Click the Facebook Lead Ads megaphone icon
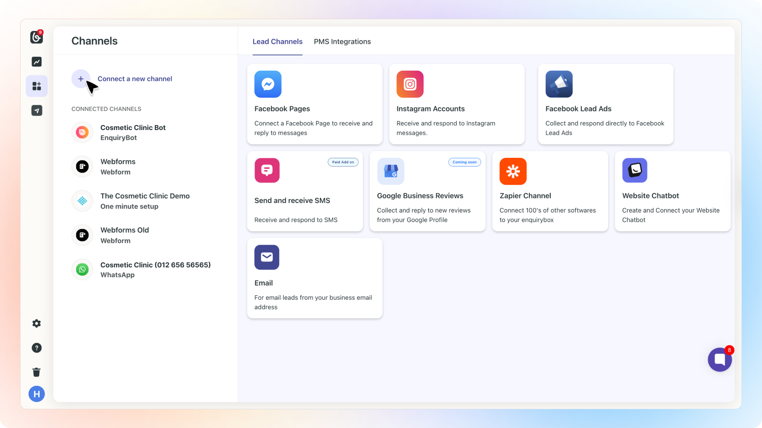This screenshot has width=762, height=428. point(559,84)
